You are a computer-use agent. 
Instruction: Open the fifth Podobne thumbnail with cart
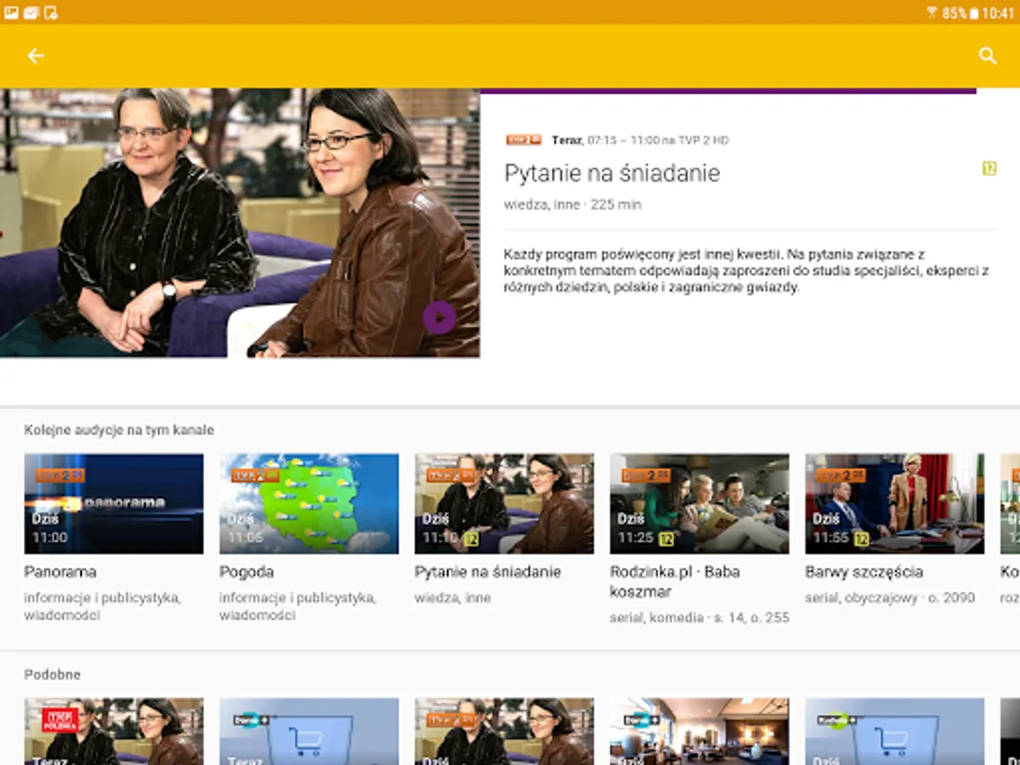tap(895, 732)
